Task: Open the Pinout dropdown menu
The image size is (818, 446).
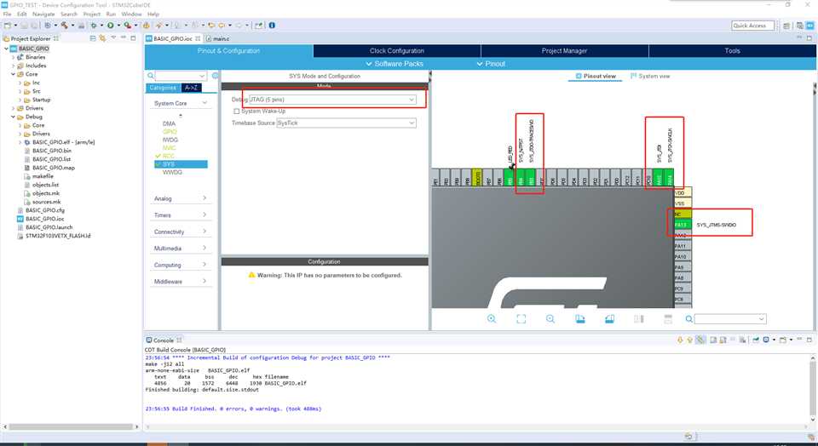Action: tap(491, 64)
